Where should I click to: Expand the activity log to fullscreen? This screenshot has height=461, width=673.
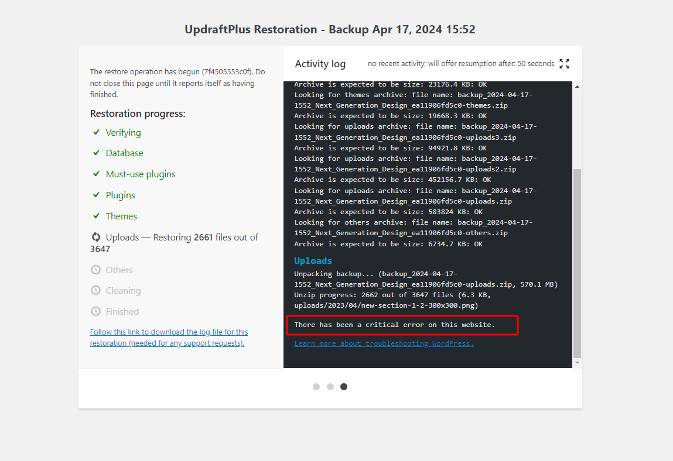point(565,64)
